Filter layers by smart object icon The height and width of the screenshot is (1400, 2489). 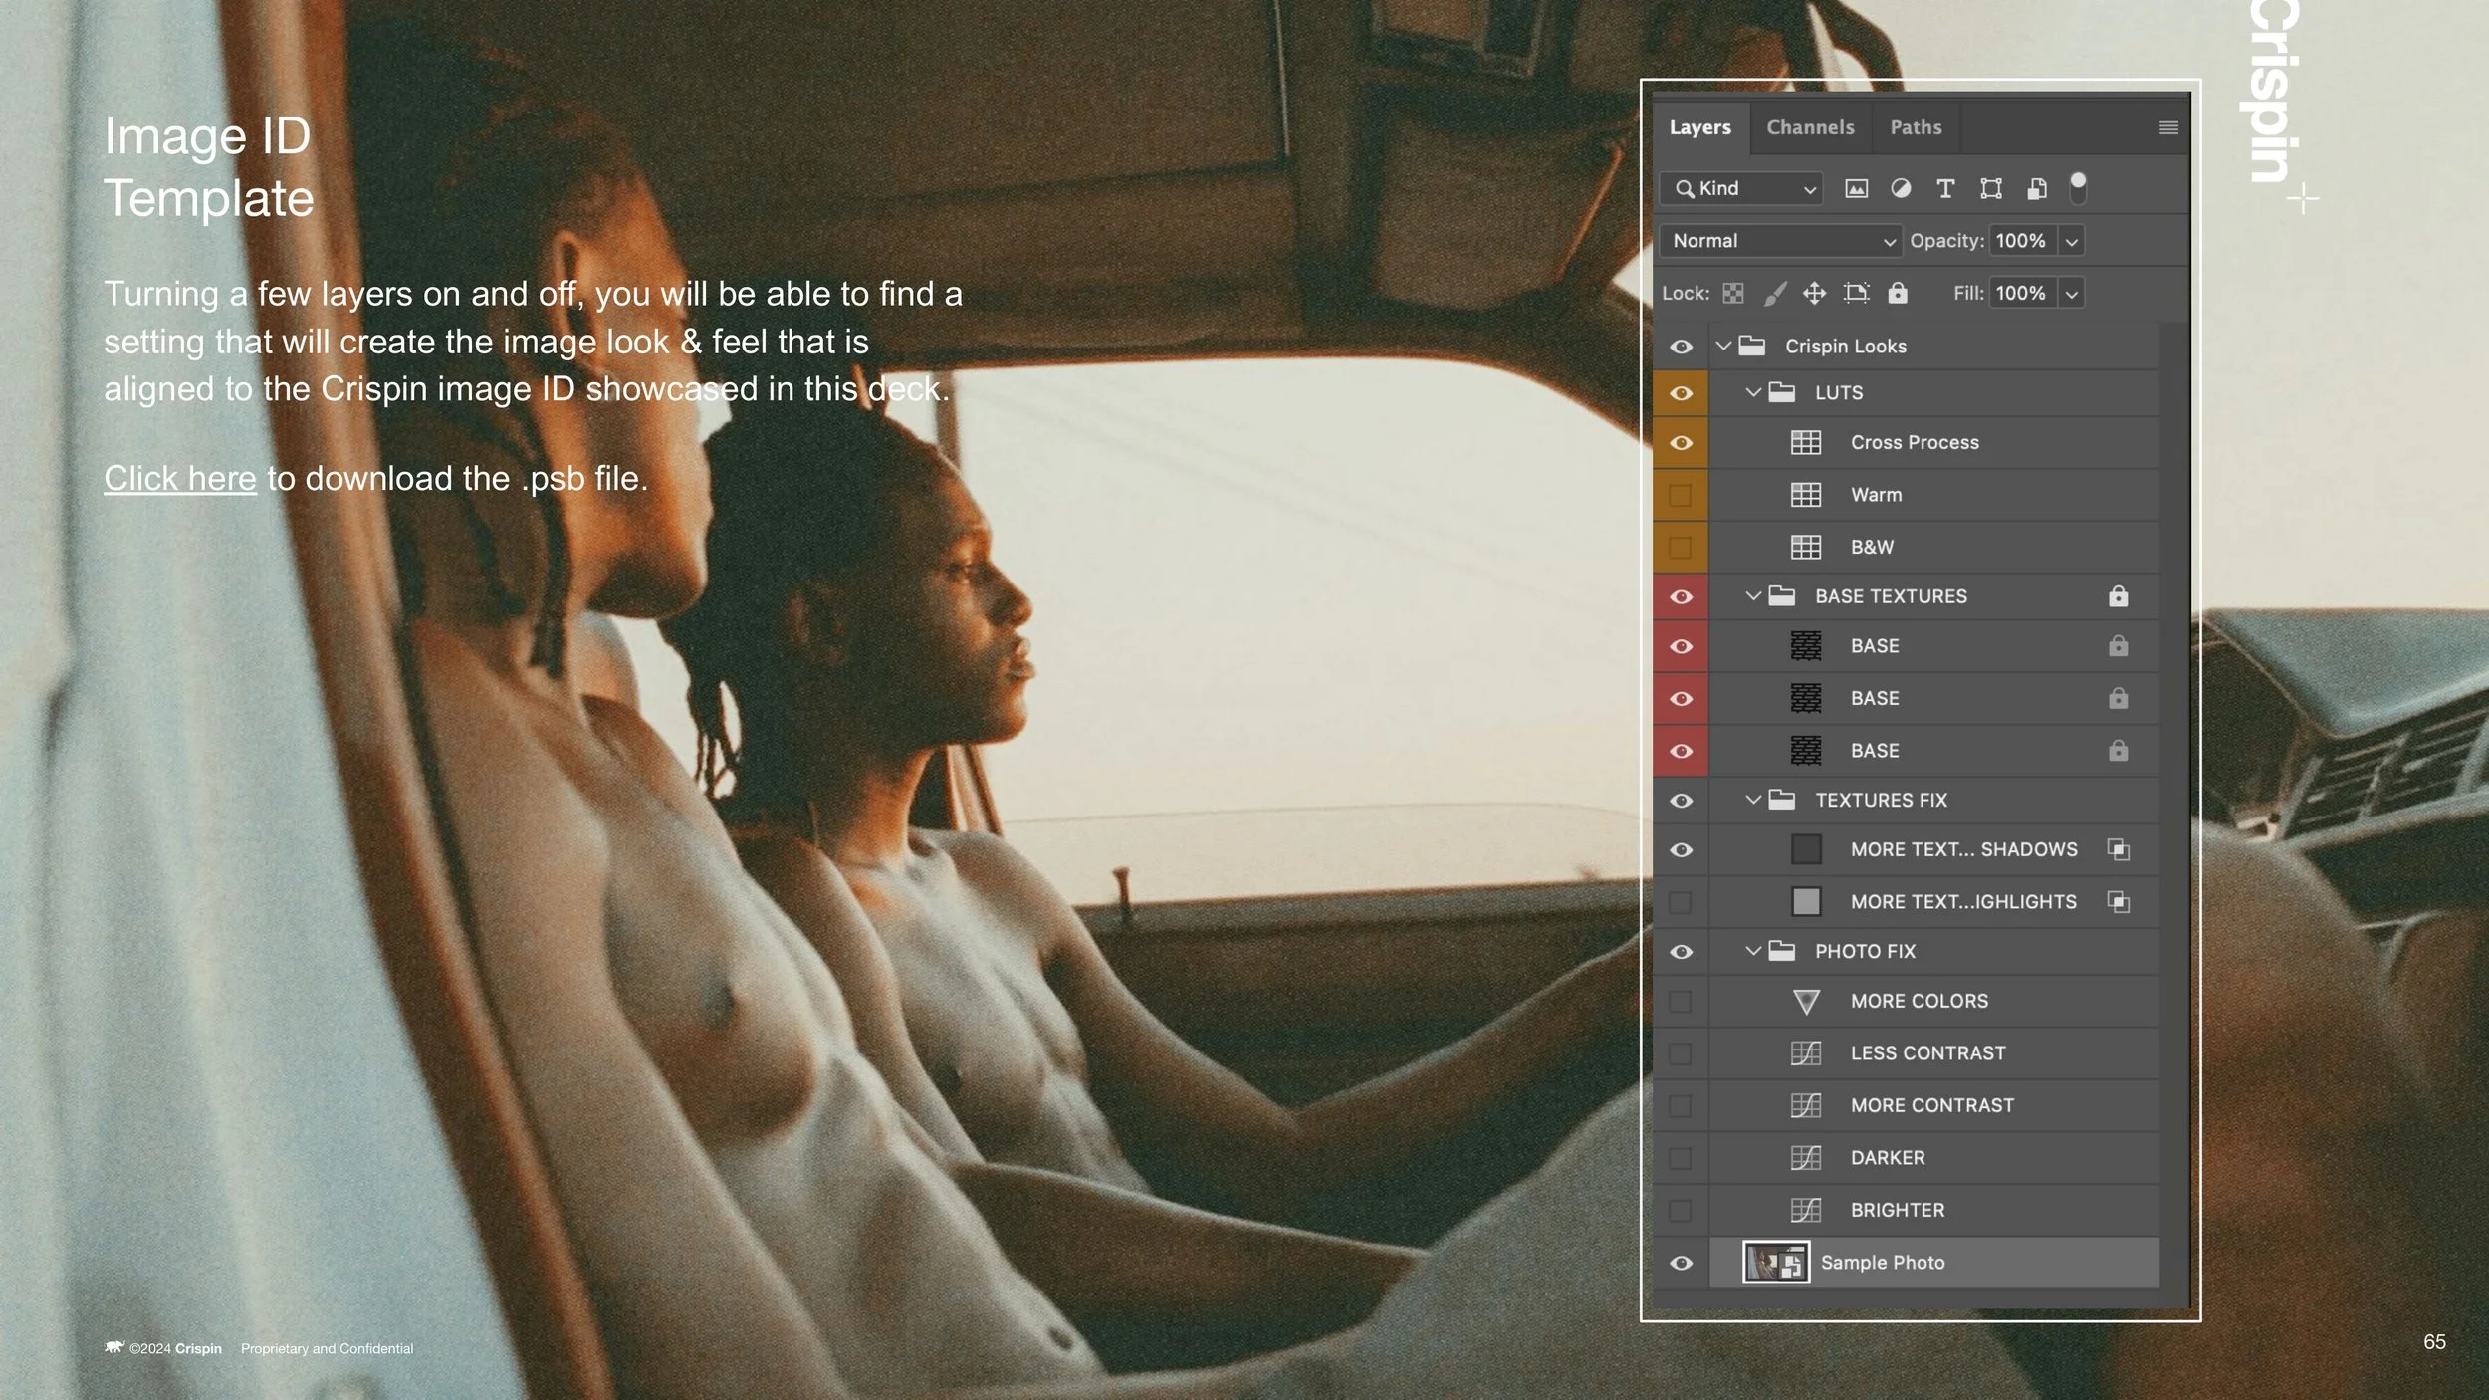(2037, 189)
